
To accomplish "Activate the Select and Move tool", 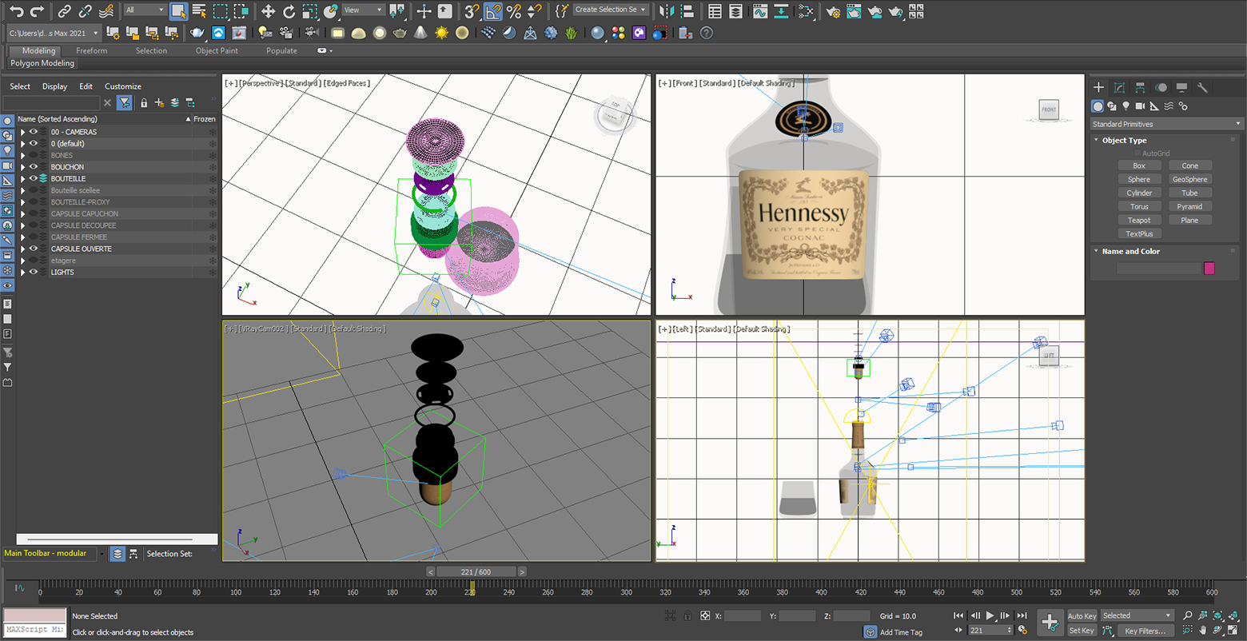I will click(268, 11).
